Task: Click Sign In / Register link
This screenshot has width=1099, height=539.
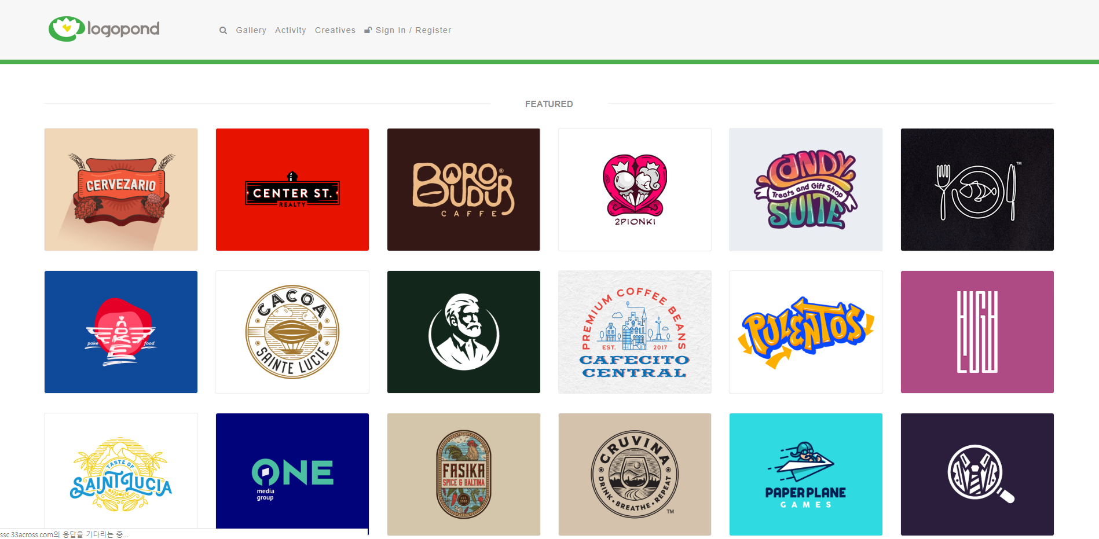Action: point(413,30)
